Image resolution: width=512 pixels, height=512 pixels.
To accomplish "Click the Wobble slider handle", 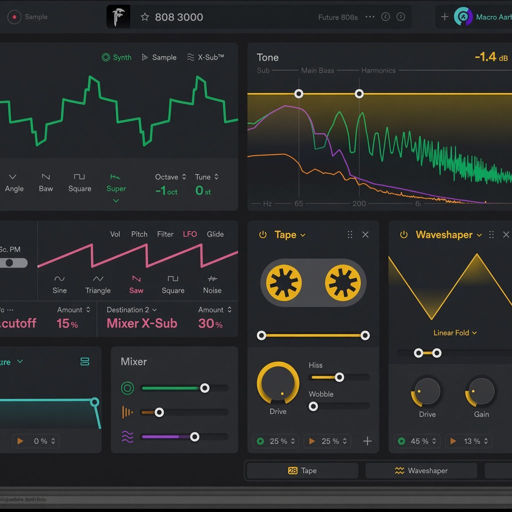I will (x=313, y=406).
